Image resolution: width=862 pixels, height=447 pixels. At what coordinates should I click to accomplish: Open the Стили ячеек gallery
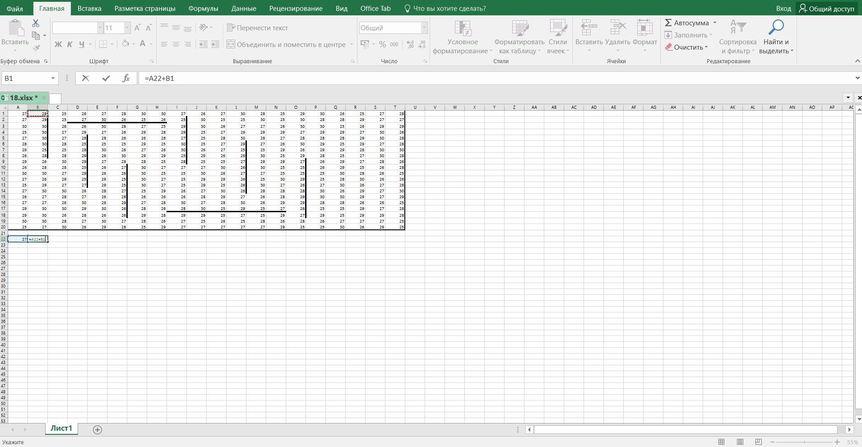click(558, 37)
